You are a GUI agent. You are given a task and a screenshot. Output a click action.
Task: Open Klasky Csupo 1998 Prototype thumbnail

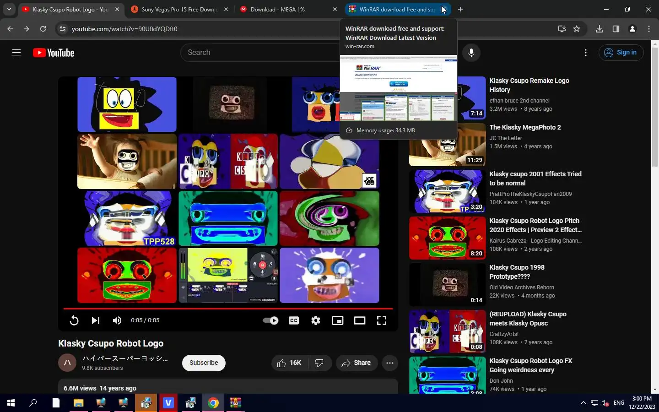coord(447,284)
